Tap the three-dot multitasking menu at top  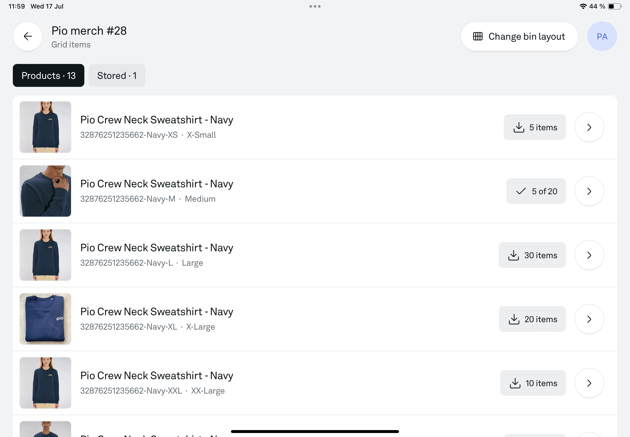point(315,6)
